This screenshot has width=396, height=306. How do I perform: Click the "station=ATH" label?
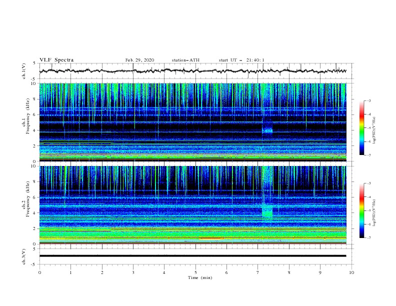[185, 60]
